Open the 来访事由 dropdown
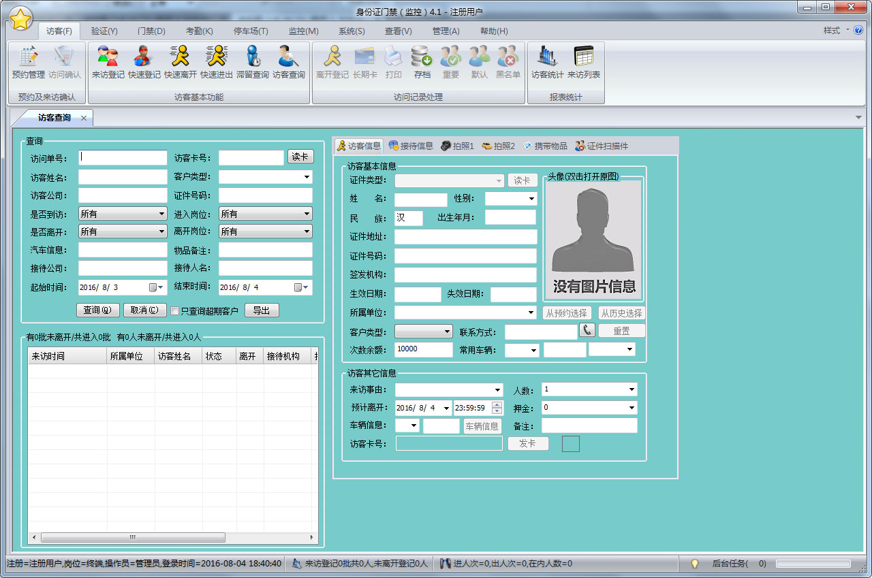This screenshot has height=578, width=872. 497,390
